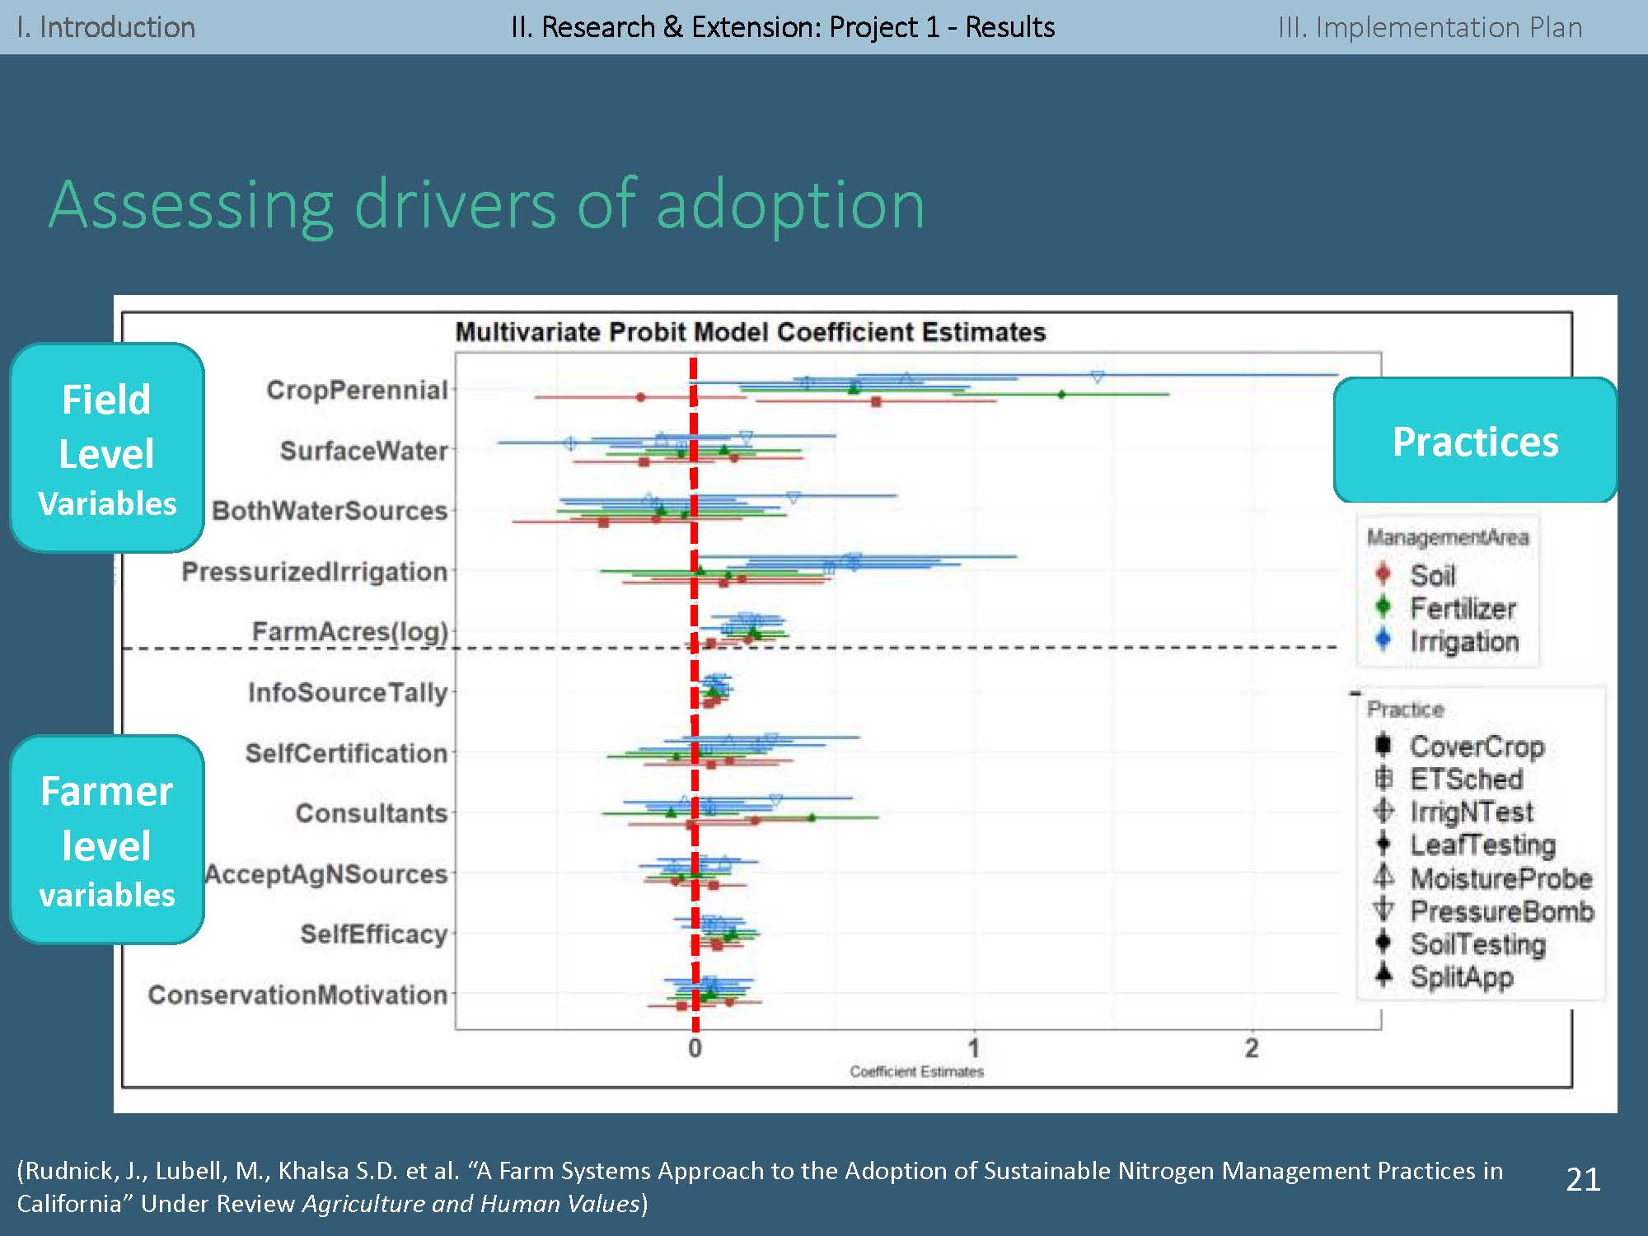Click the MoistureProbe triangle legend icon
This screenshot has width=1648, height=1236.
(1383, 877)
